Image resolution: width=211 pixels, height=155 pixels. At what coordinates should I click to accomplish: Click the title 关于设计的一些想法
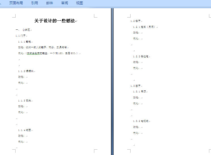(x=54, y=21)
